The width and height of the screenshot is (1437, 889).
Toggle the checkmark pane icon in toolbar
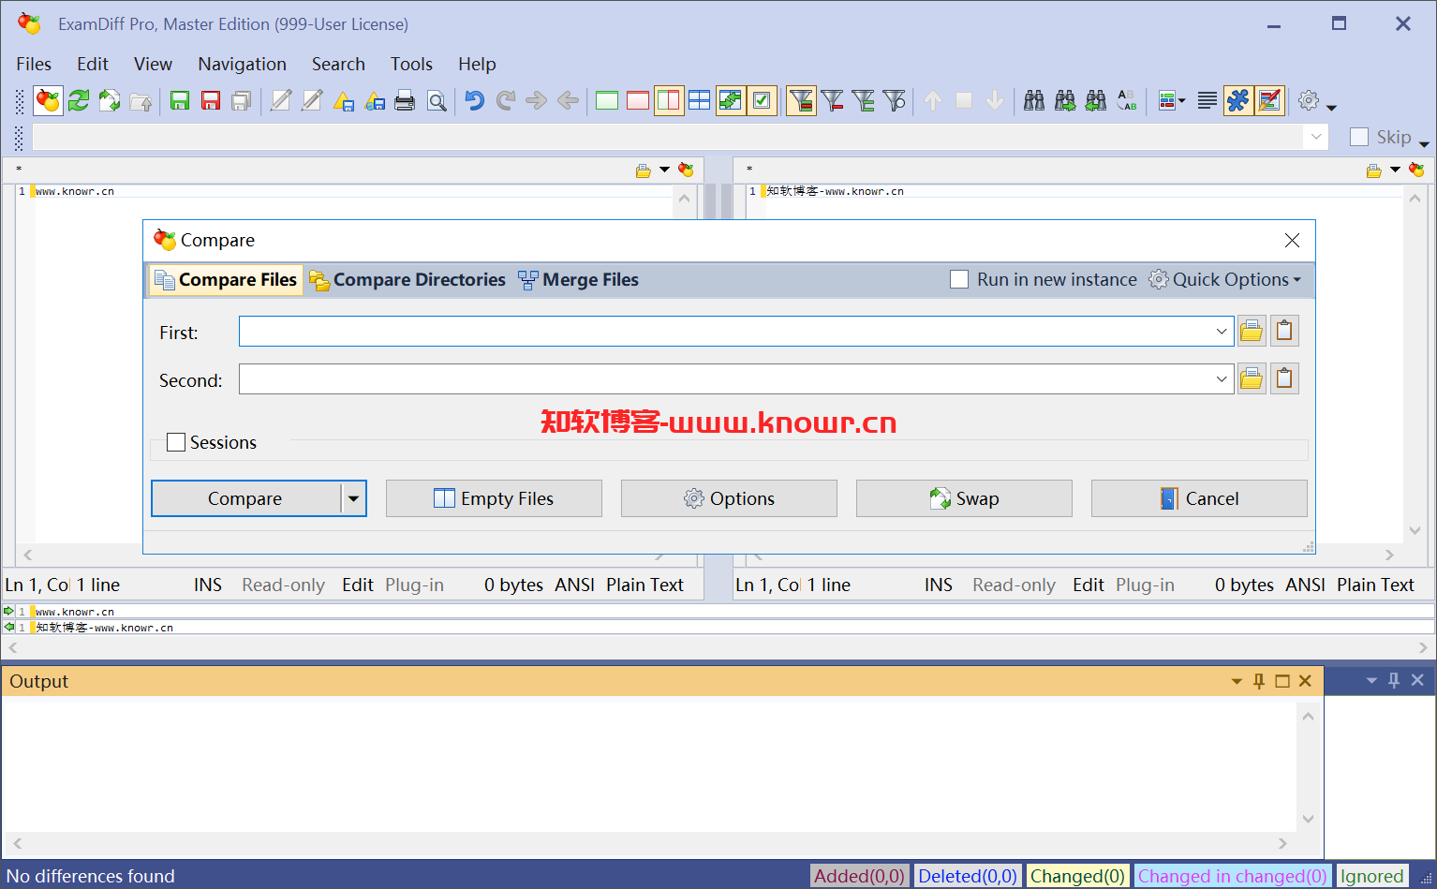(762, 100)
